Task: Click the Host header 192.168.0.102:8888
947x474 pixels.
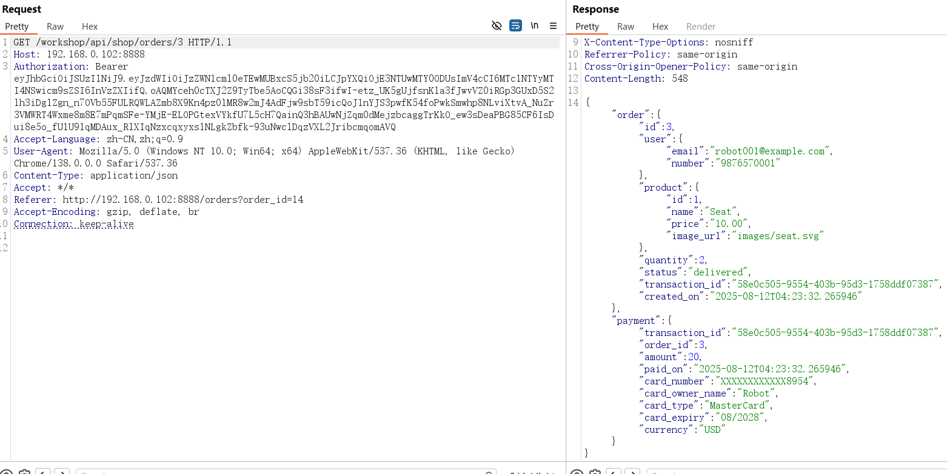Action: pos(79,54)
